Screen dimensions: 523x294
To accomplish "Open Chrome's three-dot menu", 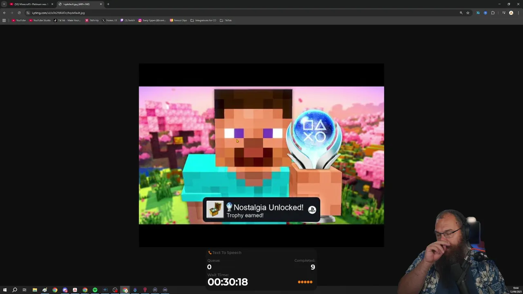I will tap(518, 13).
